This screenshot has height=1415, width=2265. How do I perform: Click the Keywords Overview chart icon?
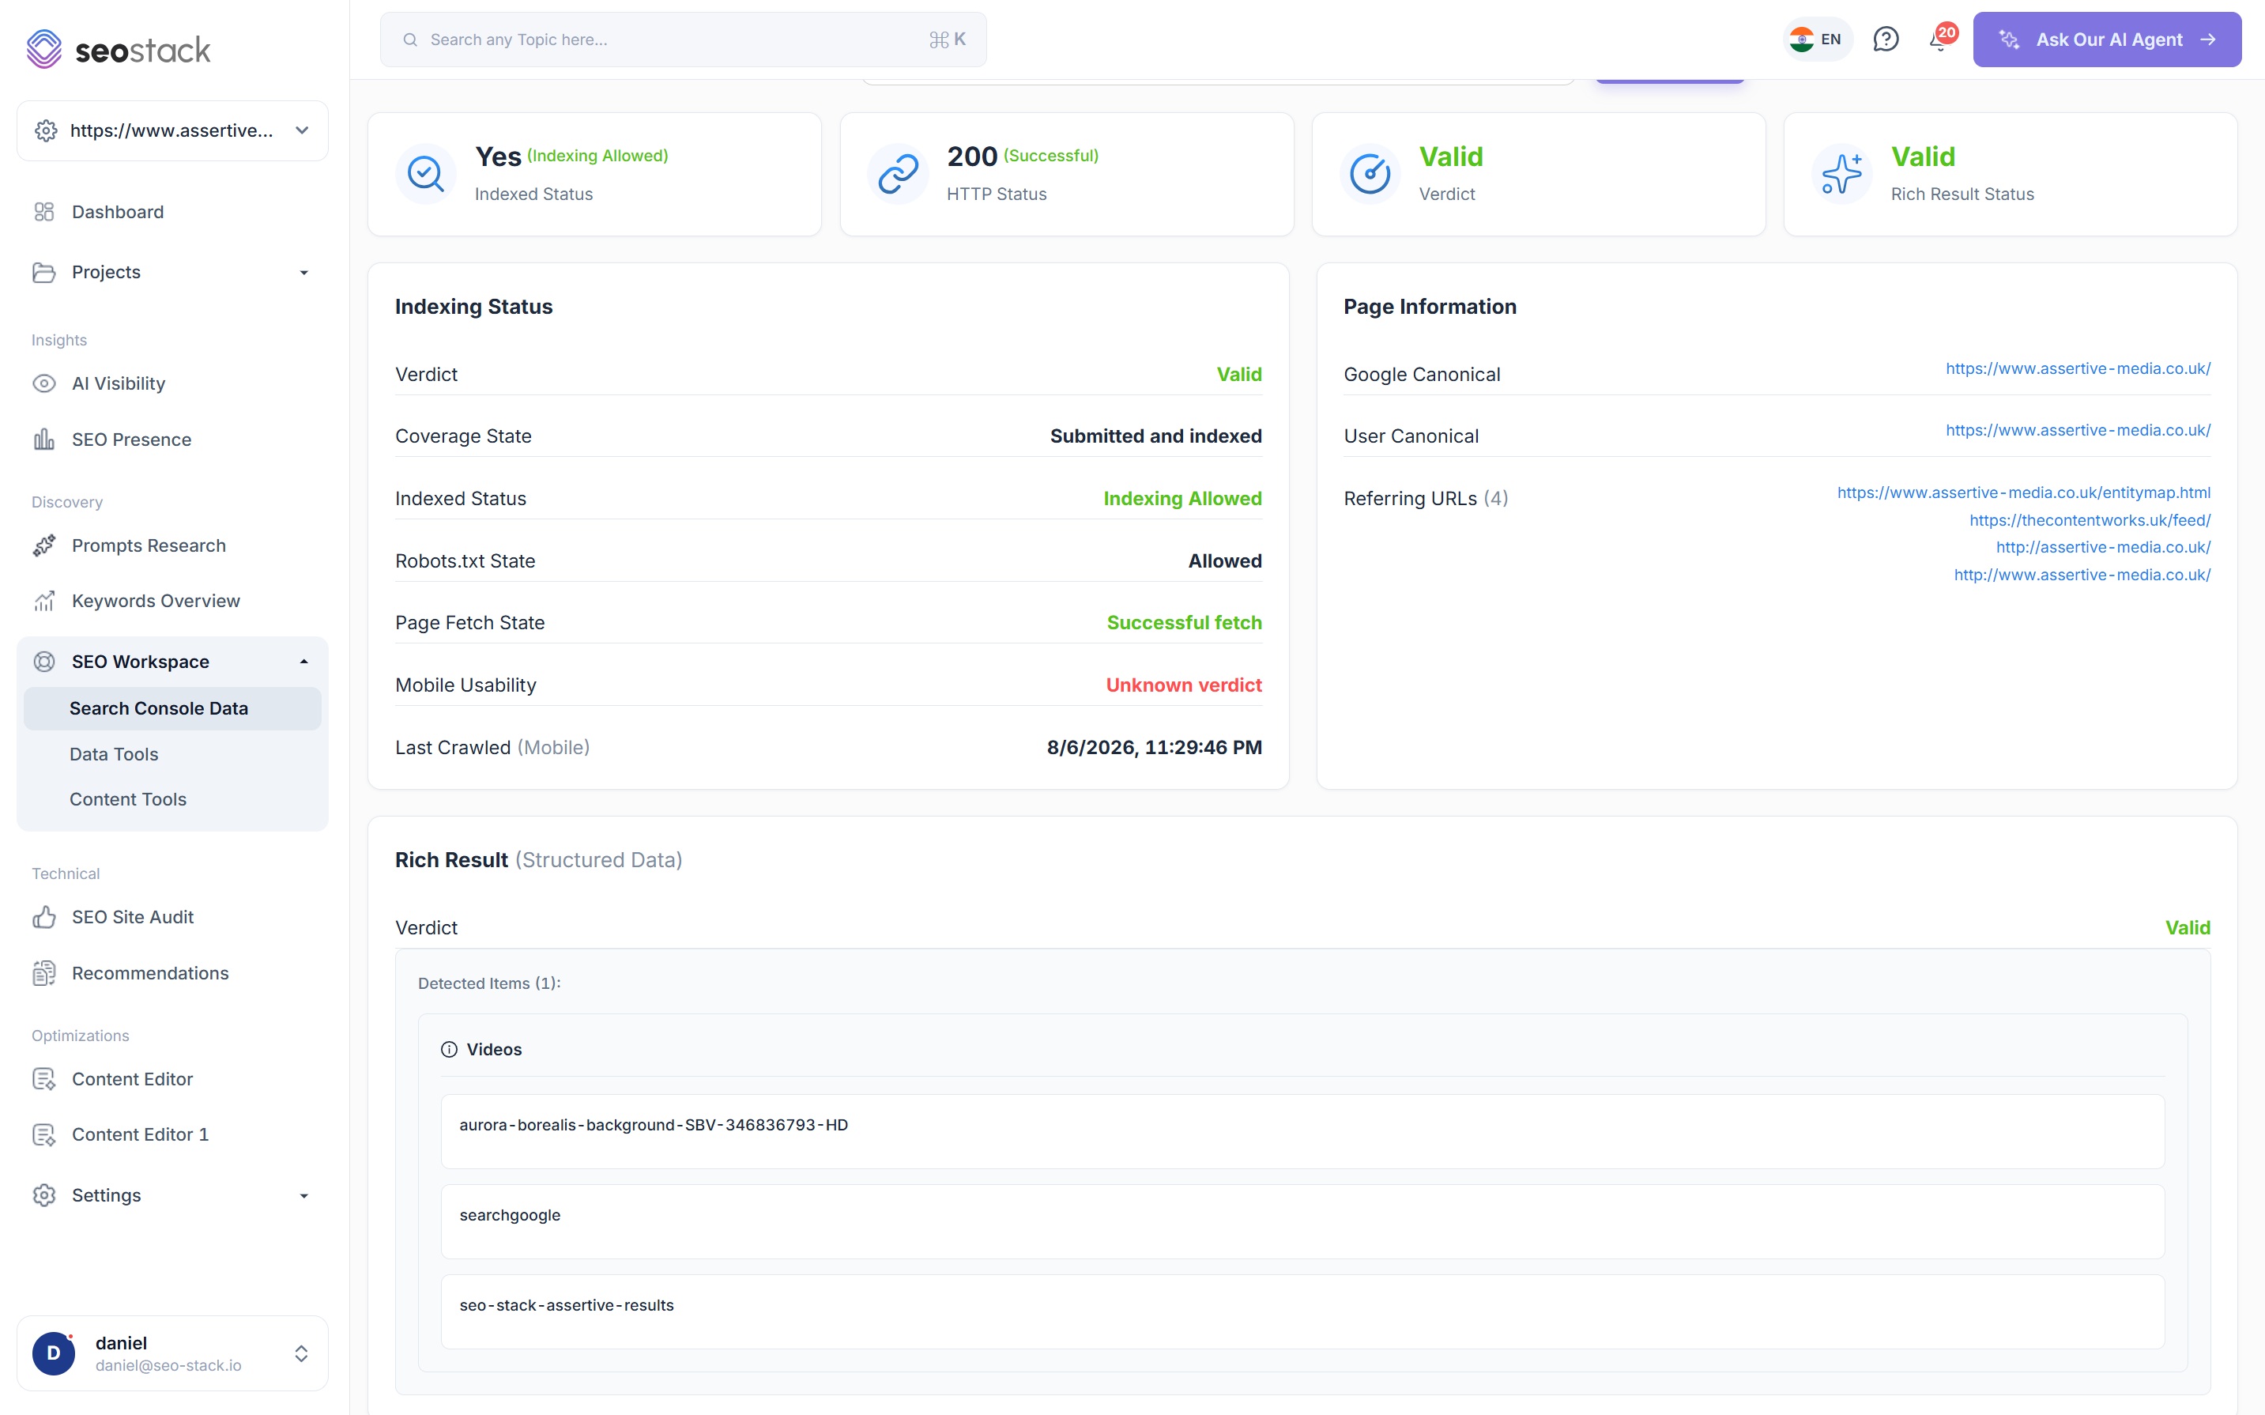point(44,601)
